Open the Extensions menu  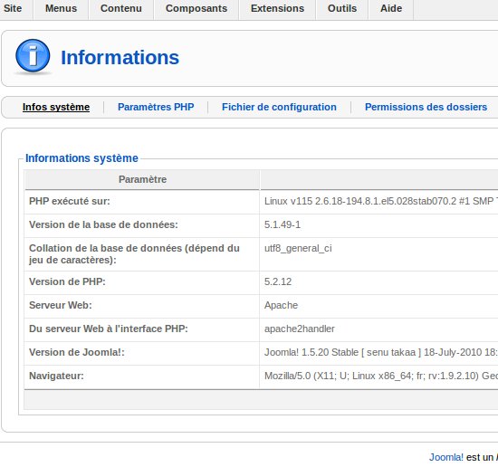coord(277,8)
